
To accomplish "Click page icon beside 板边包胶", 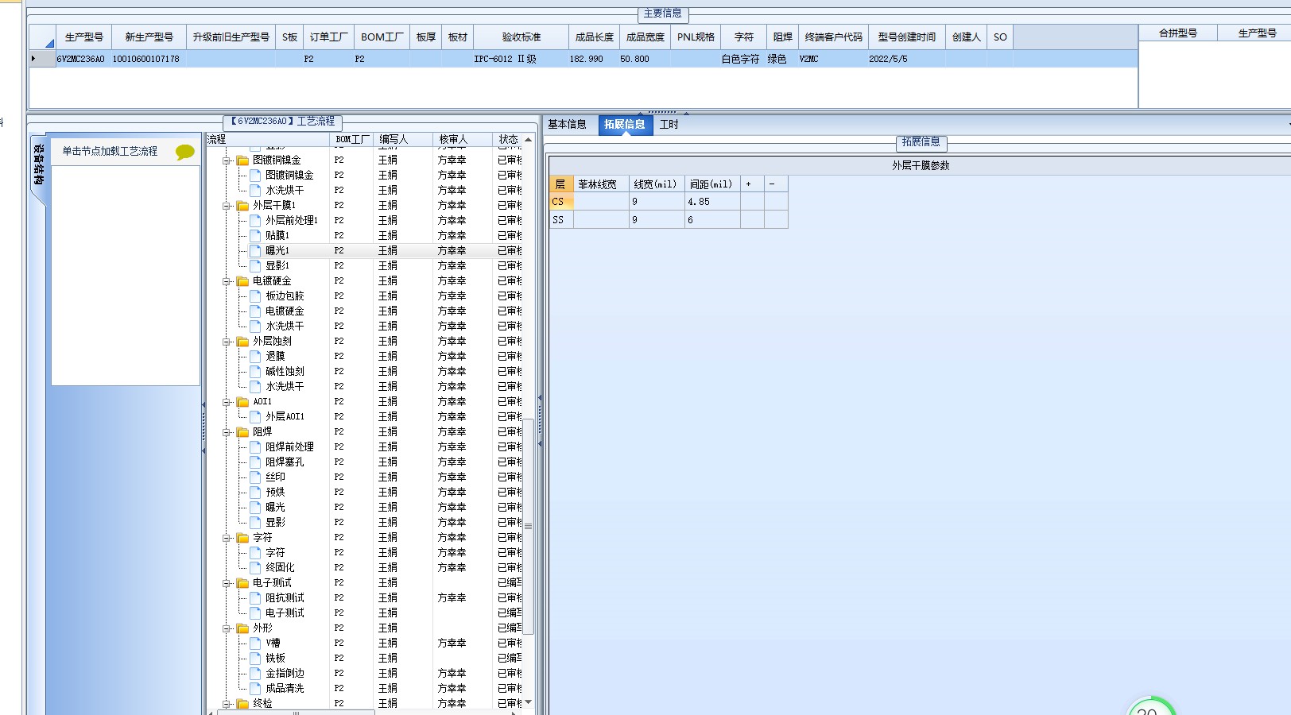I will coord(255,296).
